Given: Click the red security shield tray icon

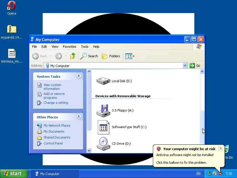Looking at the screenshot, I should (x=220, y=174).
